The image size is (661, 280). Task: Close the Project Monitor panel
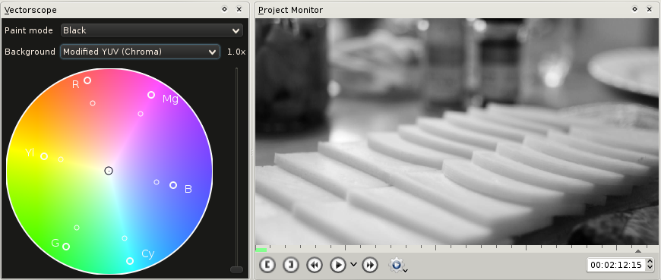pyautogui.click(x=649, y=9)
